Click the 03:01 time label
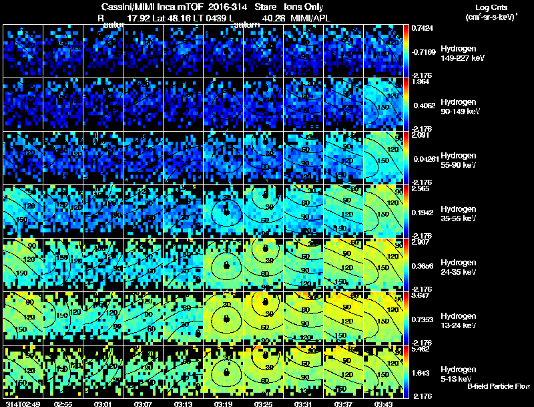Screen dimensions: 534x407 click(x=103, y=404)
